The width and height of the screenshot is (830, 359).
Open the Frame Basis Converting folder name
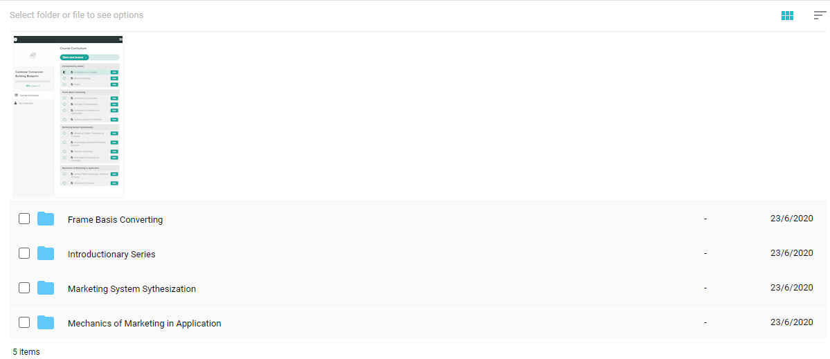click(x=116, y=219)
